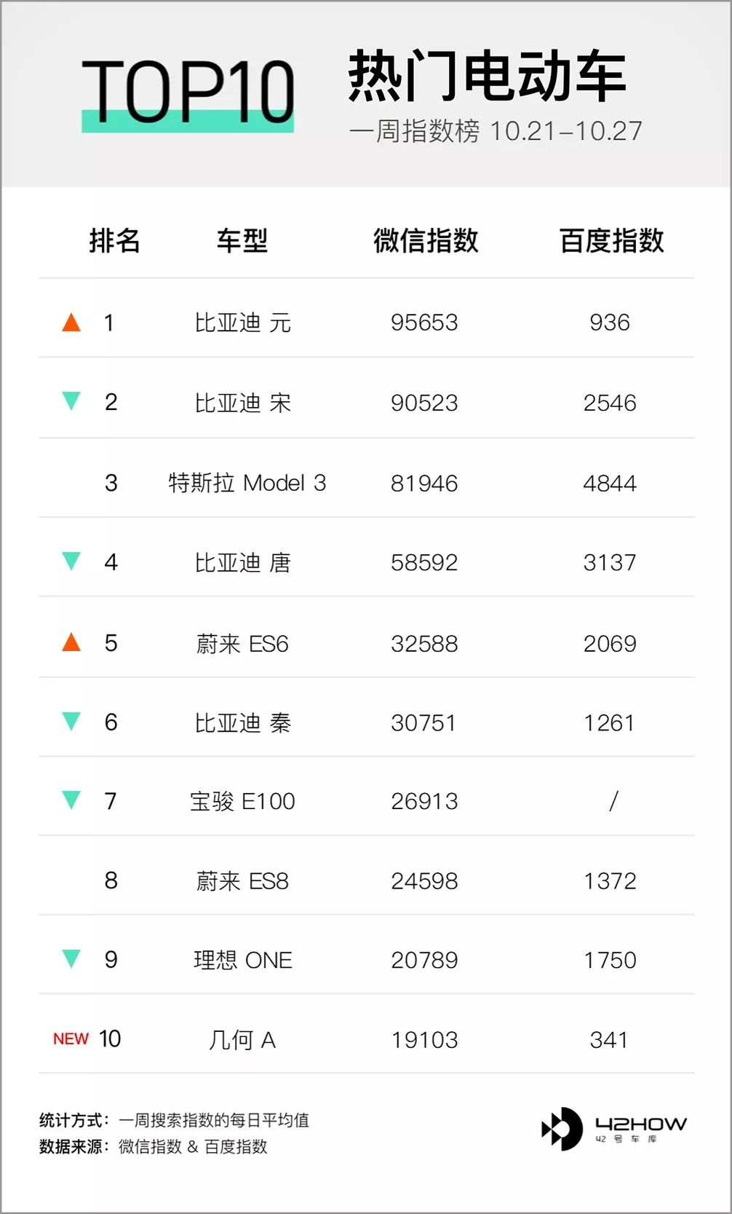The width and height of the screenshot is (732, 1214).
Task: Select the 微信指数 column header
Action: coord(426,240)
